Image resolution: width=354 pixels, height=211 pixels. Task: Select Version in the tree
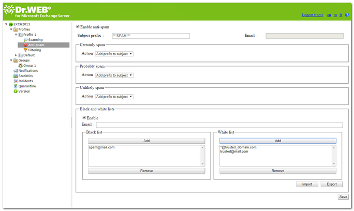click(24, 92)
